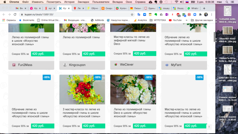
Task: Reload the page
Action: coord(15,15)
